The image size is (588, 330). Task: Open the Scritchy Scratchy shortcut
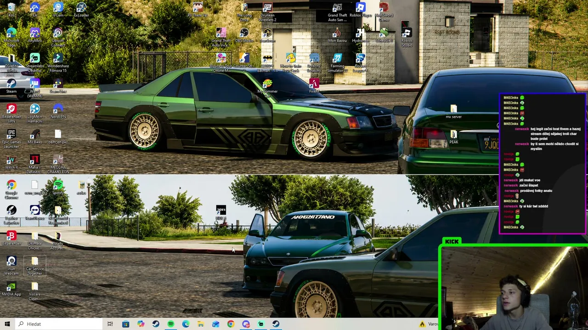coord(314,63)
